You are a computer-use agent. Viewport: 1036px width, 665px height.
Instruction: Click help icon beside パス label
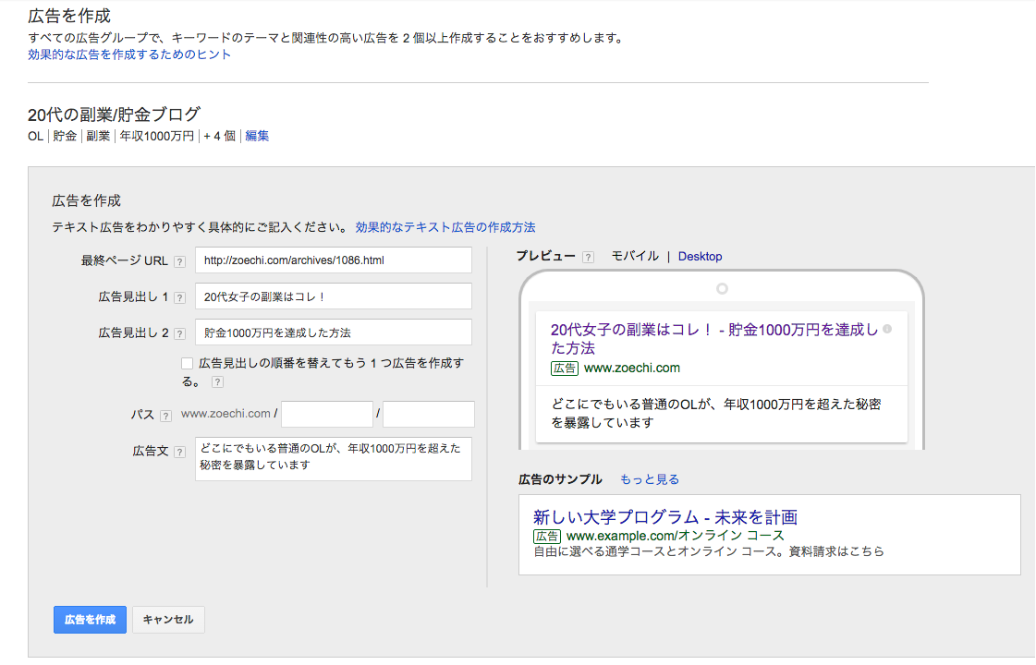(165, 416)
